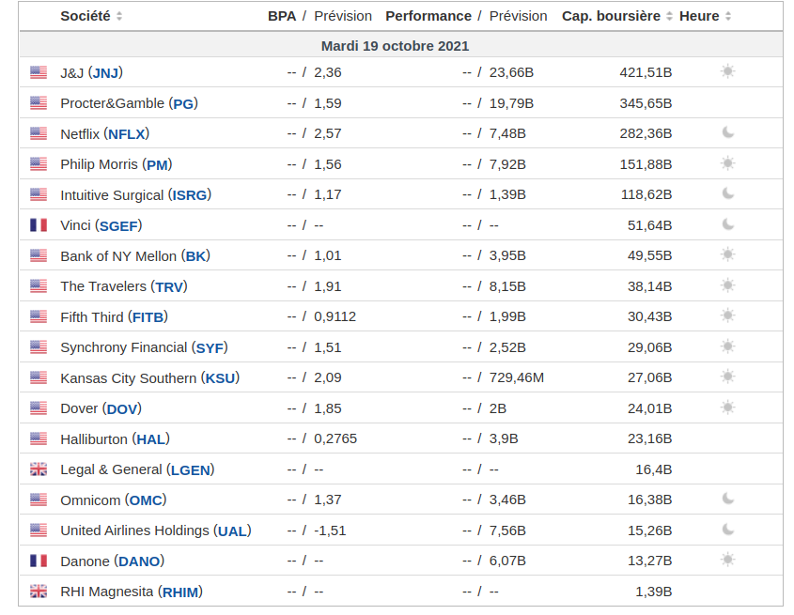
Task: Open the LGEN ticker link
Action: point(191,470)
